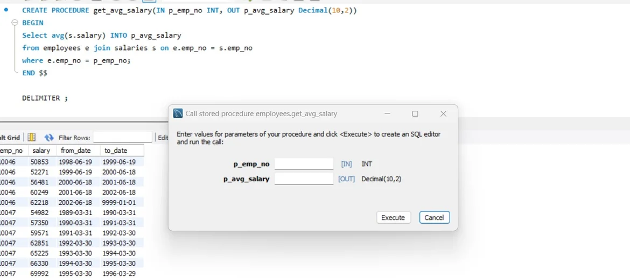Screen dimensions: 630x278
Task: Select the to_date cell 9999-01-01
Action: click(x=120, y=203)
